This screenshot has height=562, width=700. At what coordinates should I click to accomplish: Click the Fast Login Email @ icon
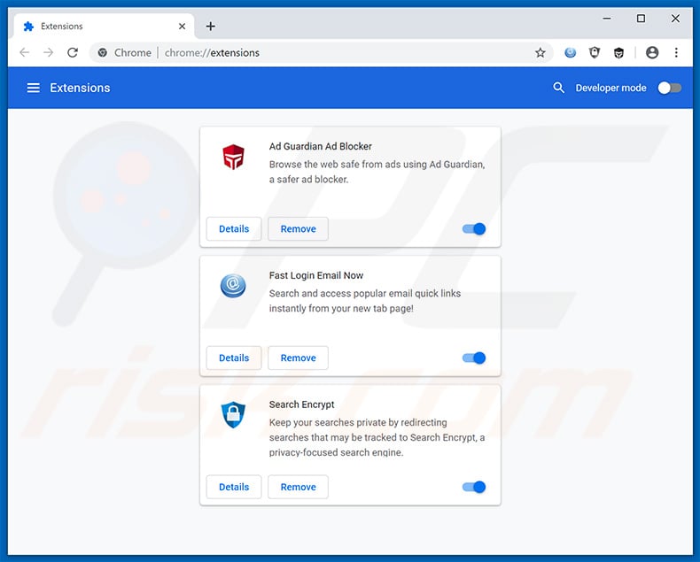coord(233,286)
